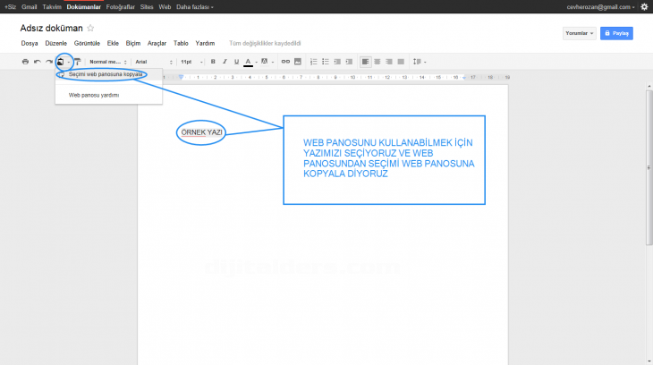Click the print icon in the toolbar
Screen dimensions: 653x365
25,62
